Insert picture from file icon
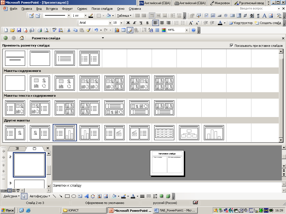Viewport: 286px width, 214px height. [x=106, y=196]
